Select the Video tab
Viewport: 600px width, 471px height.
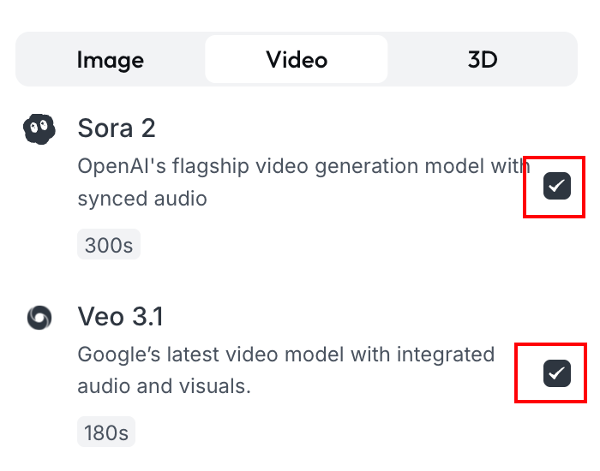[x=297, y=59]
